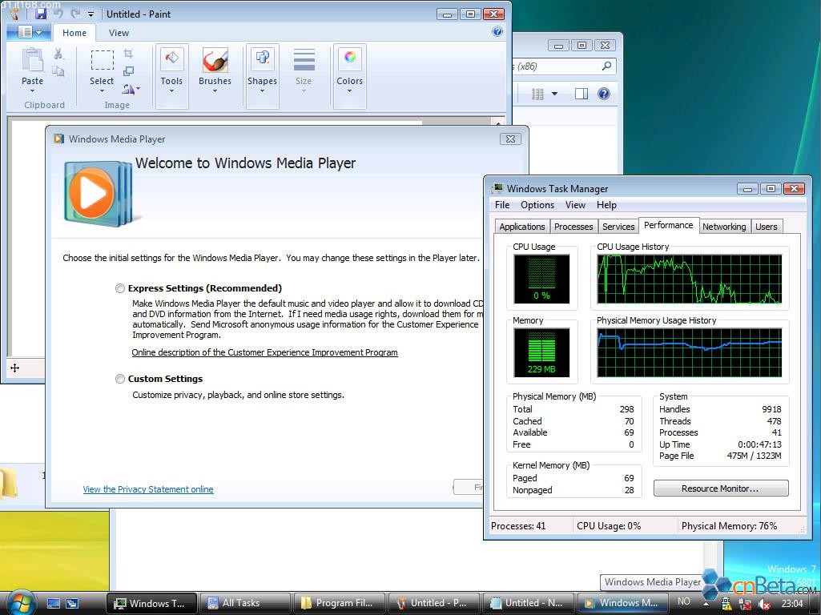821x615 pixels.
Task: Expand the Select dropdown arrow
Action: [102, 91]
